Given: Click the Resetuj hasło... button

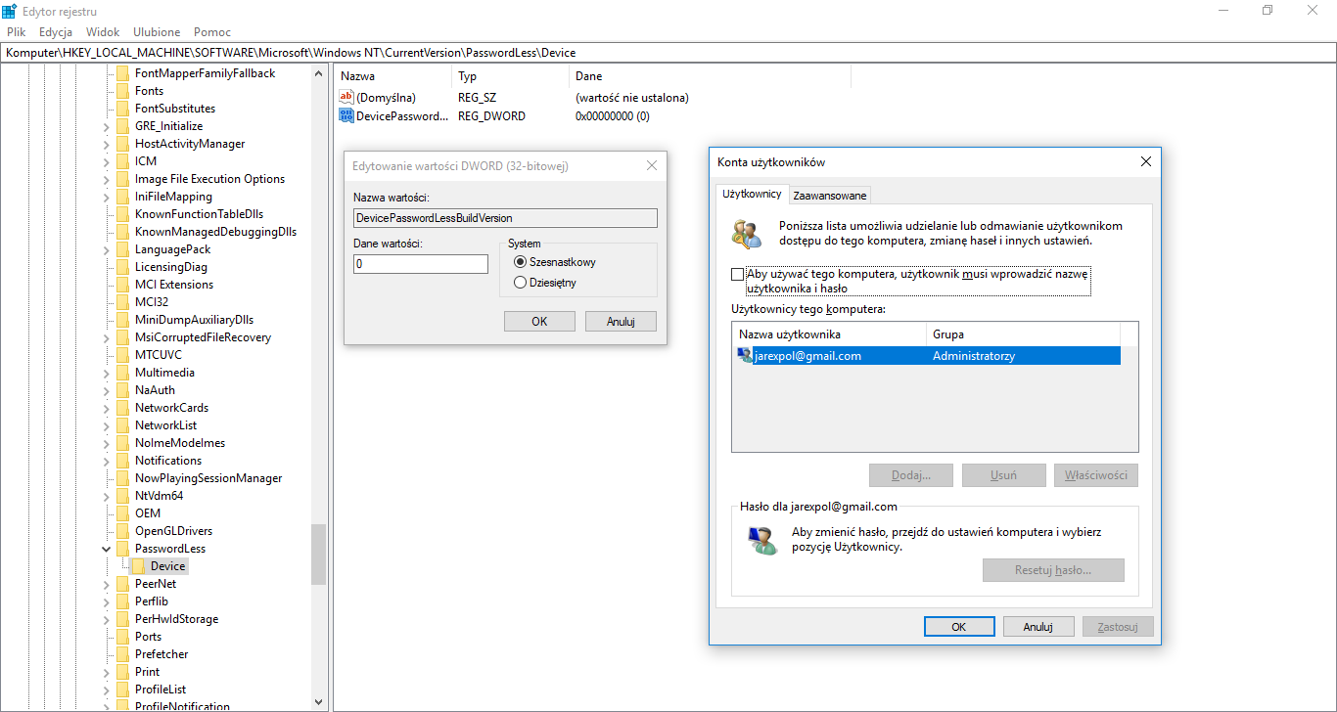Looking at the screenshot, I should click(1053, 570).
